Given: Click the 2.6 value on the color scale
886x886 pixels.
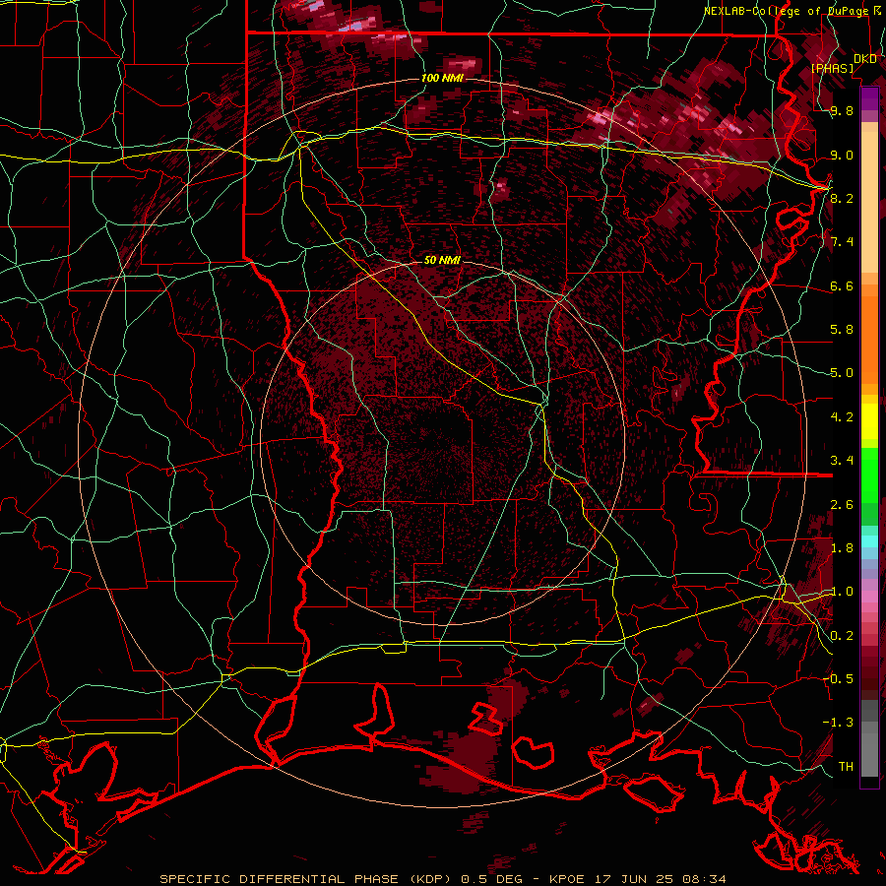Looking at the screenshot, I should [842, 504].
